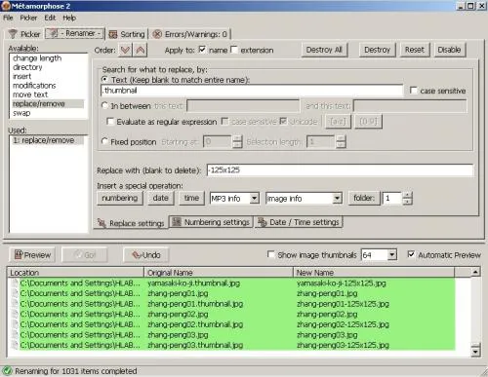Open Errors/Warnings tab
Screen dimensions: 488x377
click(x=190, y=34)
